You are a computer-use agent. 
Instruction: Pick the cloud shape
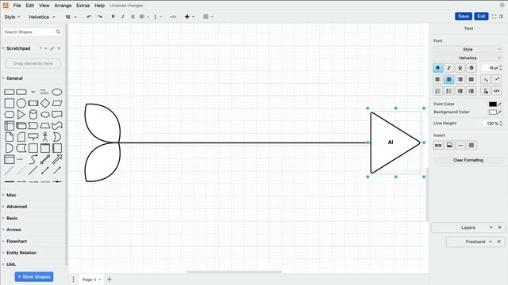45,114
